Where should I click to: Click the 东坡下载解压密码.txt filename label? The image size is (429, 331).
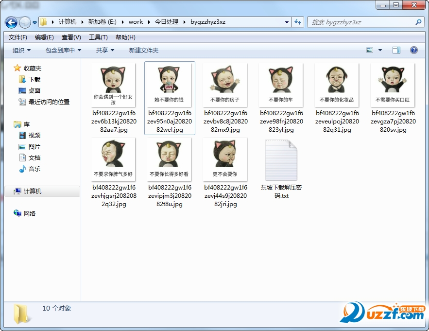[281, 192]
